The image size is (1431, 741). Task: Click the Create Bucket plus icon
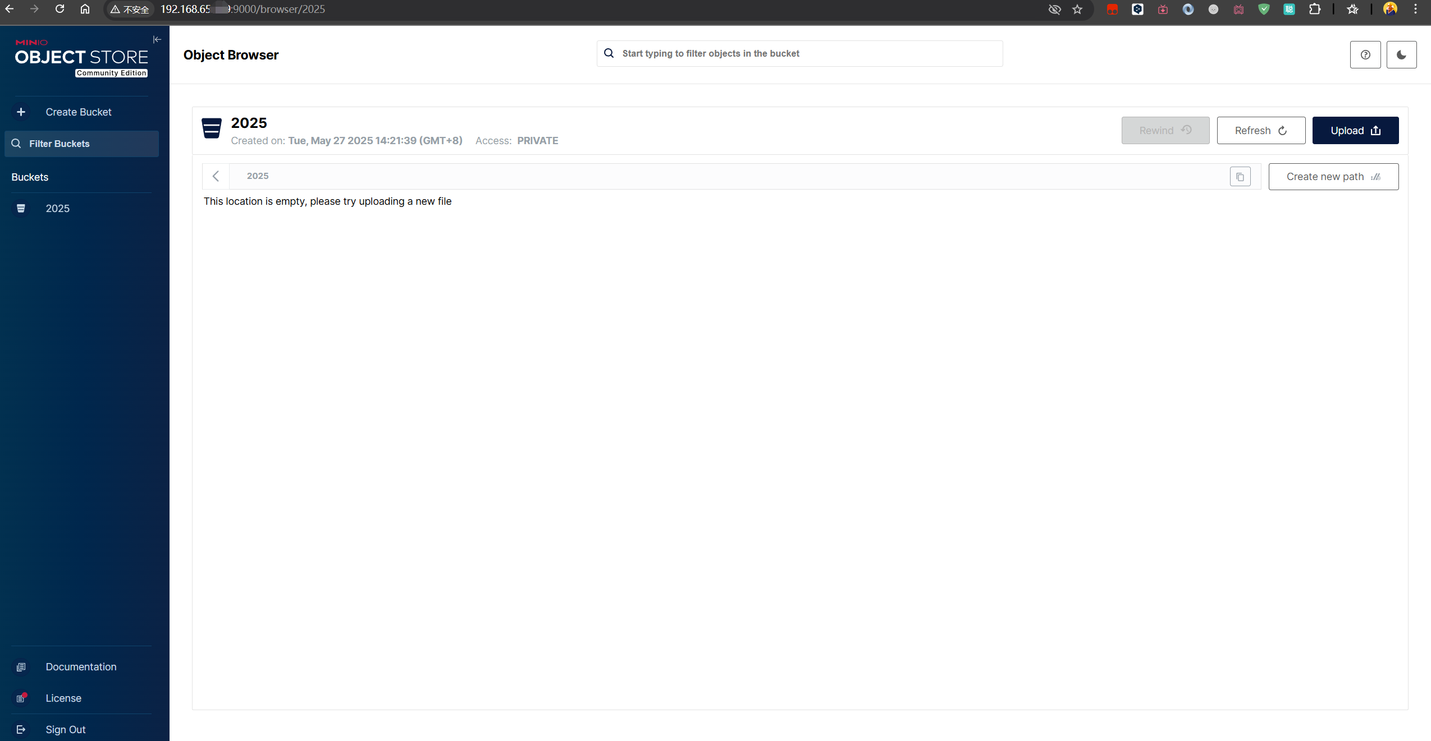[x=21, y=112]
